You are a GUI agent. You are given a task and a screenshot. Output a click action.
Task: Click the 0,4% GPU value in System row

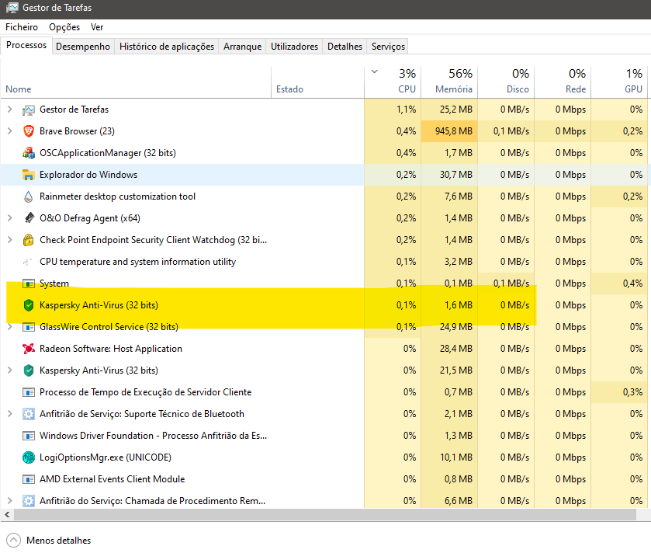tap(632, 283)
